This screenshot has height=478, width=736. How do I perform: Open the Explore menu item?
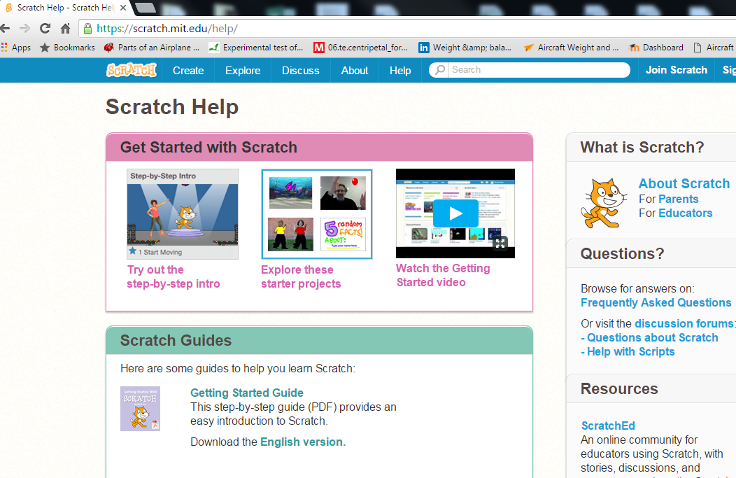(243, 71)
